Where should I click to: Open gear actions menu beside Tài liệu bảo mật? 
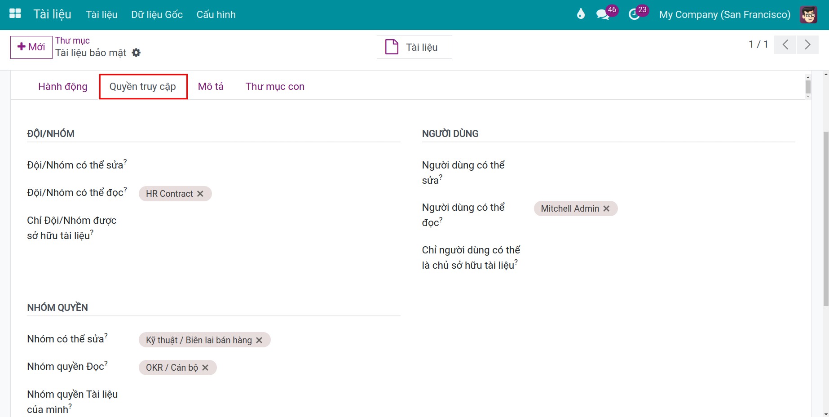click(x=137, y=53)
